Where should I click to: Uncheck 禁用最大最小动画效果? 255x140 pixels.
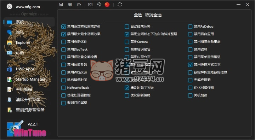[x=63, y=34]
